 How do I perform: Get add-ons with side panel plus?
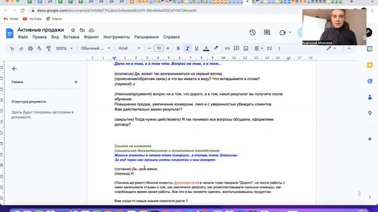(x=370, y=139)
